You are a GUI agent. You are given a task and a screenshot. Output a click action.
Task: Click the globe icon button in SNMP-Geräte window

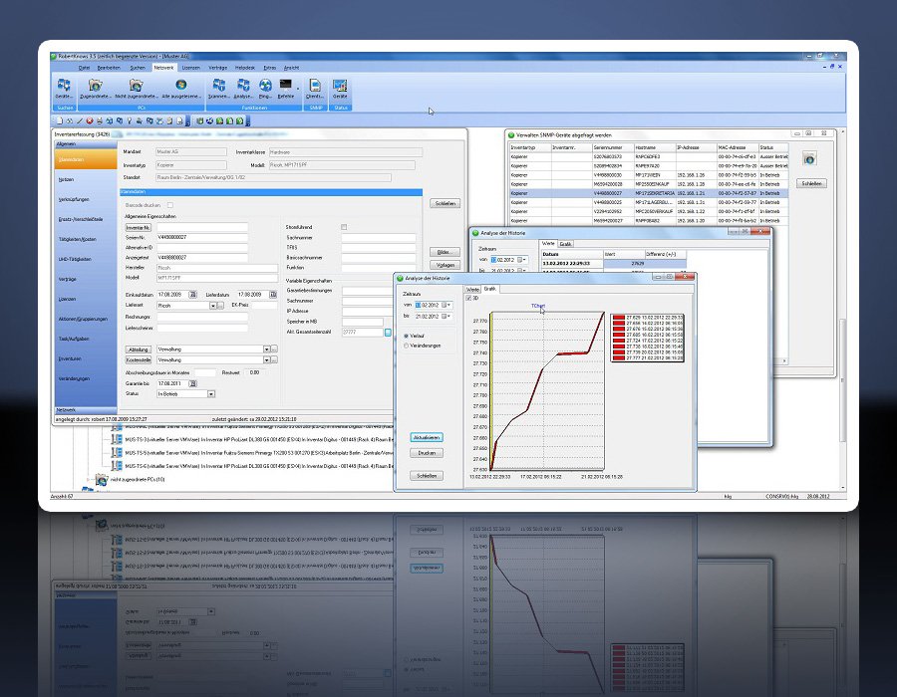(809, 159)
